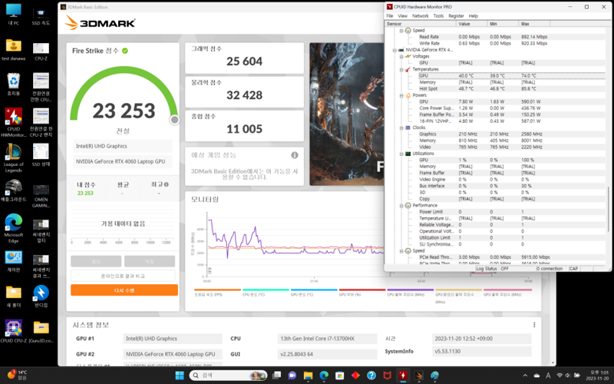Collapse the Clocks group in HWMonitor

click(x=401, y=127)
